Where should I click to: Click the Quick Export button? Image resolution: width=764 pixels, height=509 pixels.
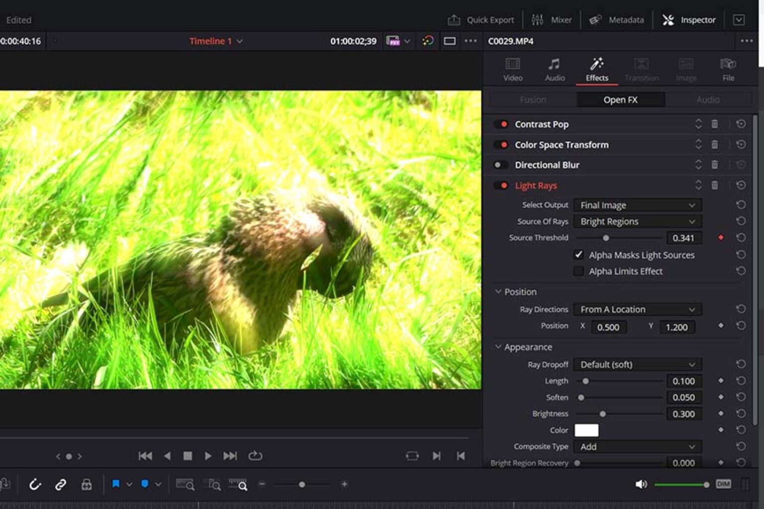pyautogui.click(x=481, y=20)
